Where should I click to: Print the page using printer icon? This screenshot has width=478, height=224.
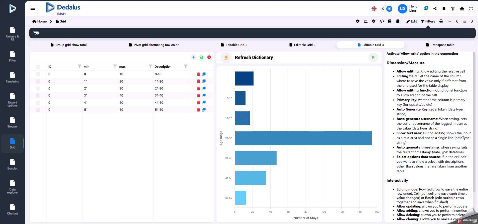pos(441,21)
